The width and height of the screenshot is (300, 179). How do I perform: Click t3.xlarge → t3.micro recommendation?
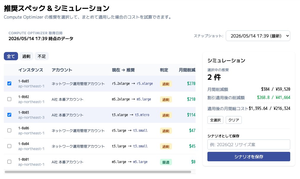(131, 115)
